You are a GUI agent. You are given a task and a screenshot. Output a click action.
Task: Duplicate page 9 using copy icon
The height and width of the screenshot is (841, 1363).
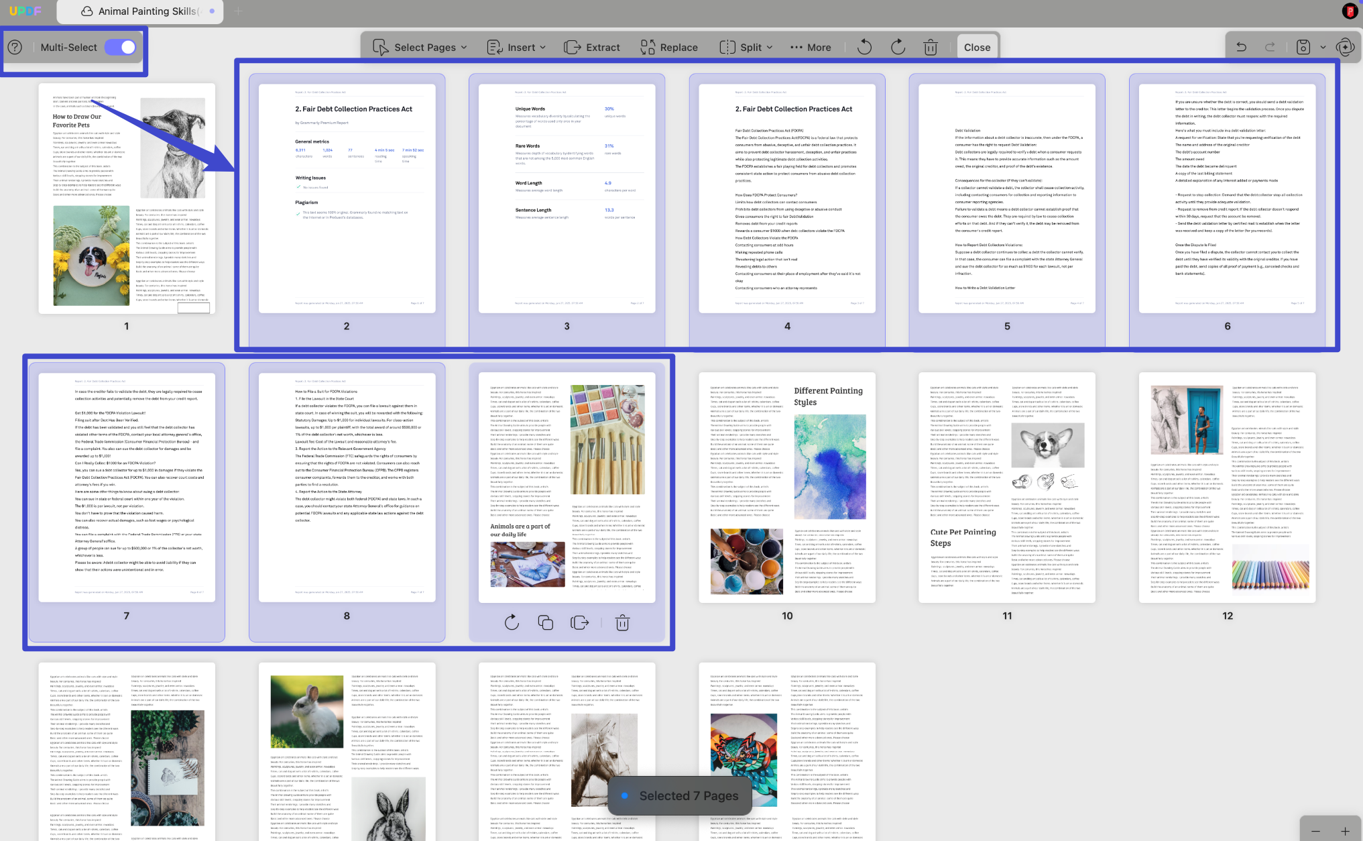[546, 622]
